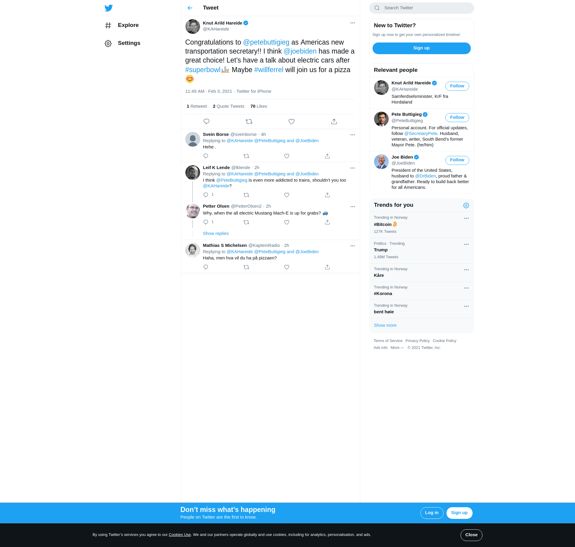
Task: Open more options for Trump trend
Action: [466, 244]
